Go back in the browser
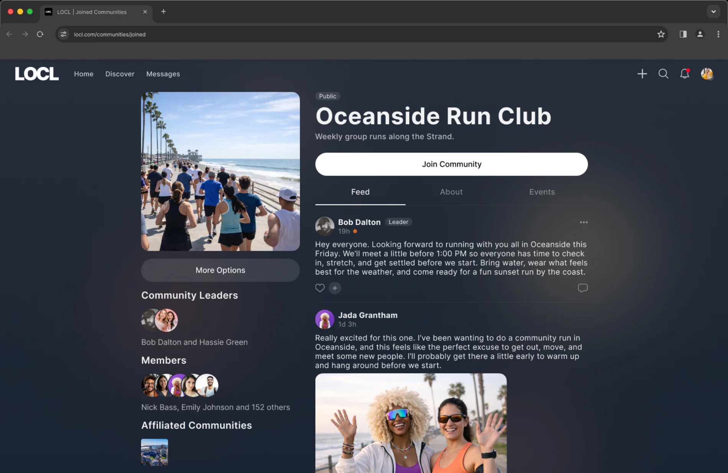728x473 pixels. coord(10,34)
